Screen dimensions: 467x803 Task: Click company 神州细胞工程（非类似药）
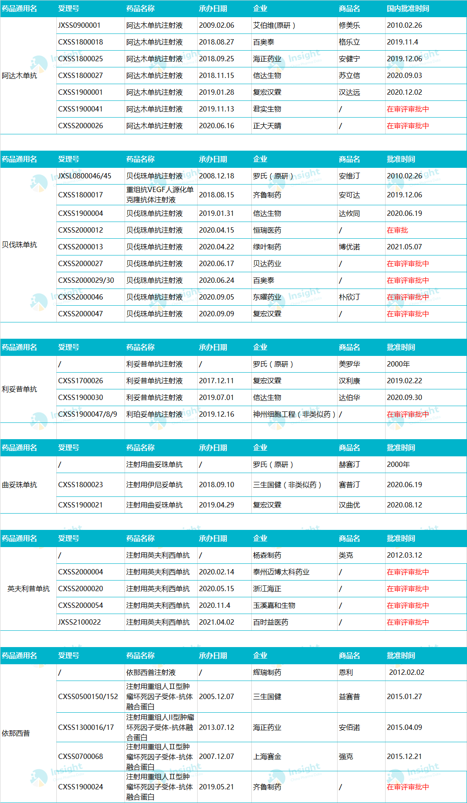pos(294,414)
